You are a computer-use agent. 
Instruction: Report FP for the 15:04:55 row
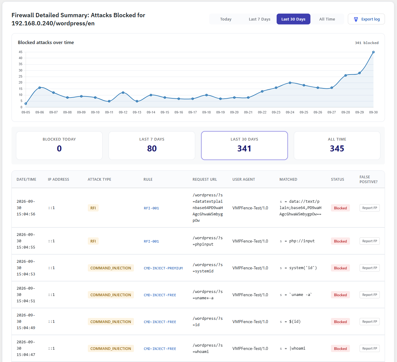[370, 241]
